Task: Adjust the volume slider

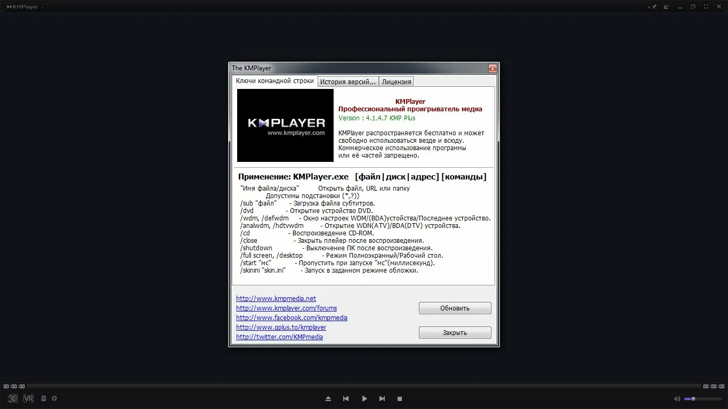Action: (x=702, y=399)
